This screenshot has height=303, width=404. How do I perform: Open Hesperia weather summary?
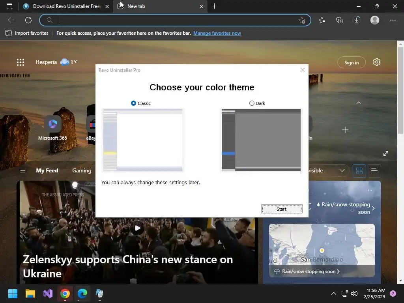[x=56, y=62]
